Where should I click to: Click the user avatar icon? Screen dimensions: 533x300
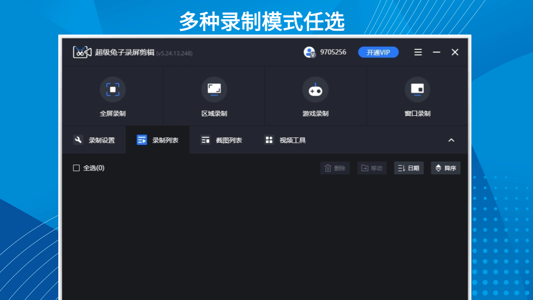(309, 52)
